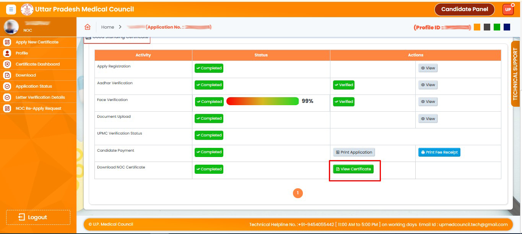Select the orange theme color swatch
The image size is (522, 234).
coord(477,27)
